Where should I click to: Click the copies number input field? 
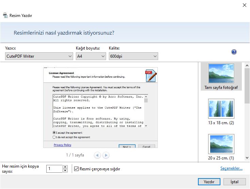(54, 169)
